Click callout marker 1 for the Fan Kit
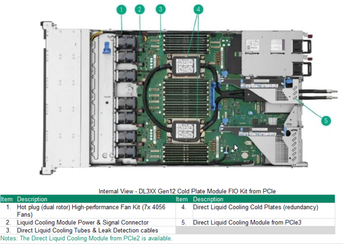 [121, 9]
